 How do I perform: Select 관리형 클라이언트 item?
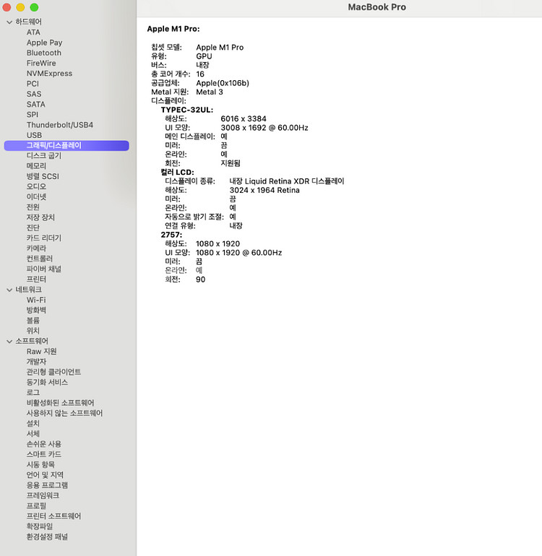(x=53, y=372)
